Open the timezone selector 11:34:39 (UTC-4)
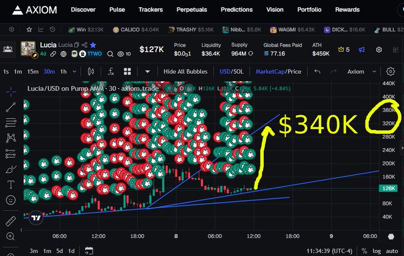This screenshot has height=256, width=404. click(329, 251)
